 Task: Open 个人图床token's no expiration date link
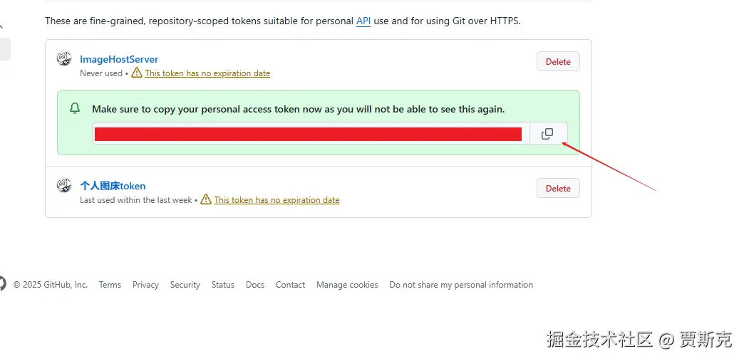pyautogui.click(x=277, y=200)
